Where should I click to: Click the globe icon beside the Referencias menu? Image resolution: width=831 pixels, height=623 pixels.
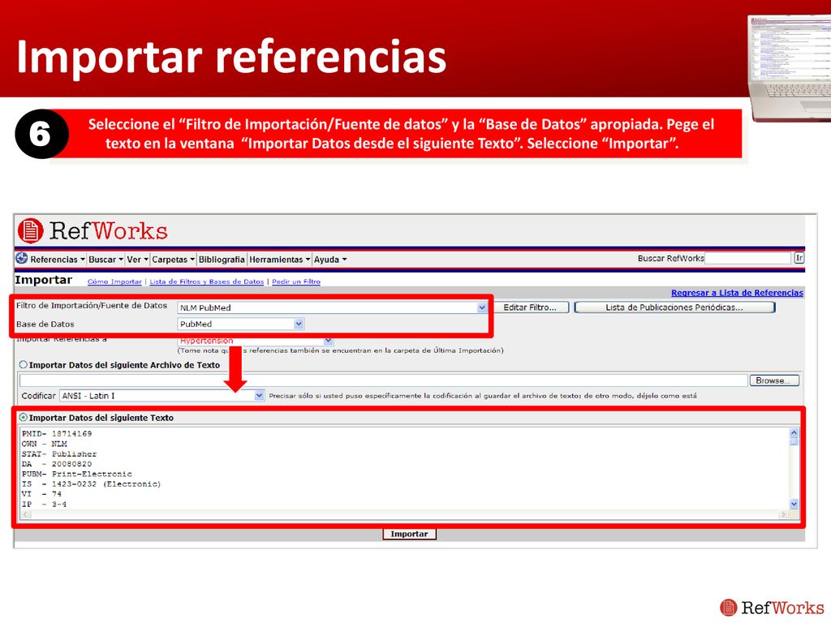coord(22,259)
